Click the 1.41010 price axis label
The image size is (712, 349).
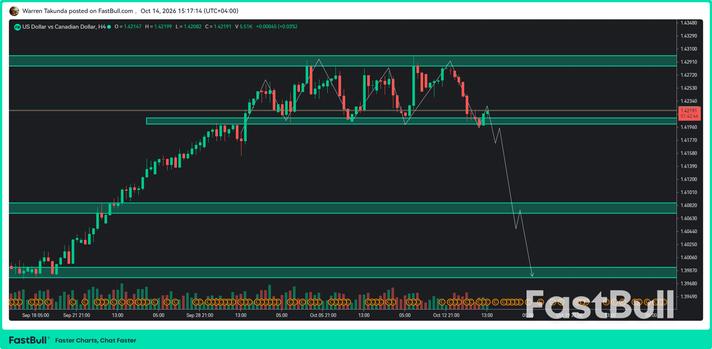tap(689, 192)
